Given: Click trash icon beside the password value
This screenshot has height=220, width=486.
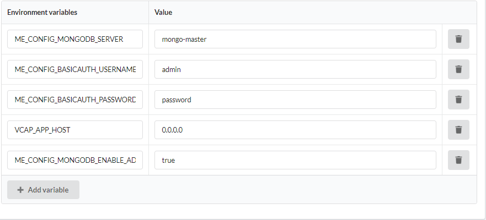Looking at the screenshot, I should click(x=458, y=100).
